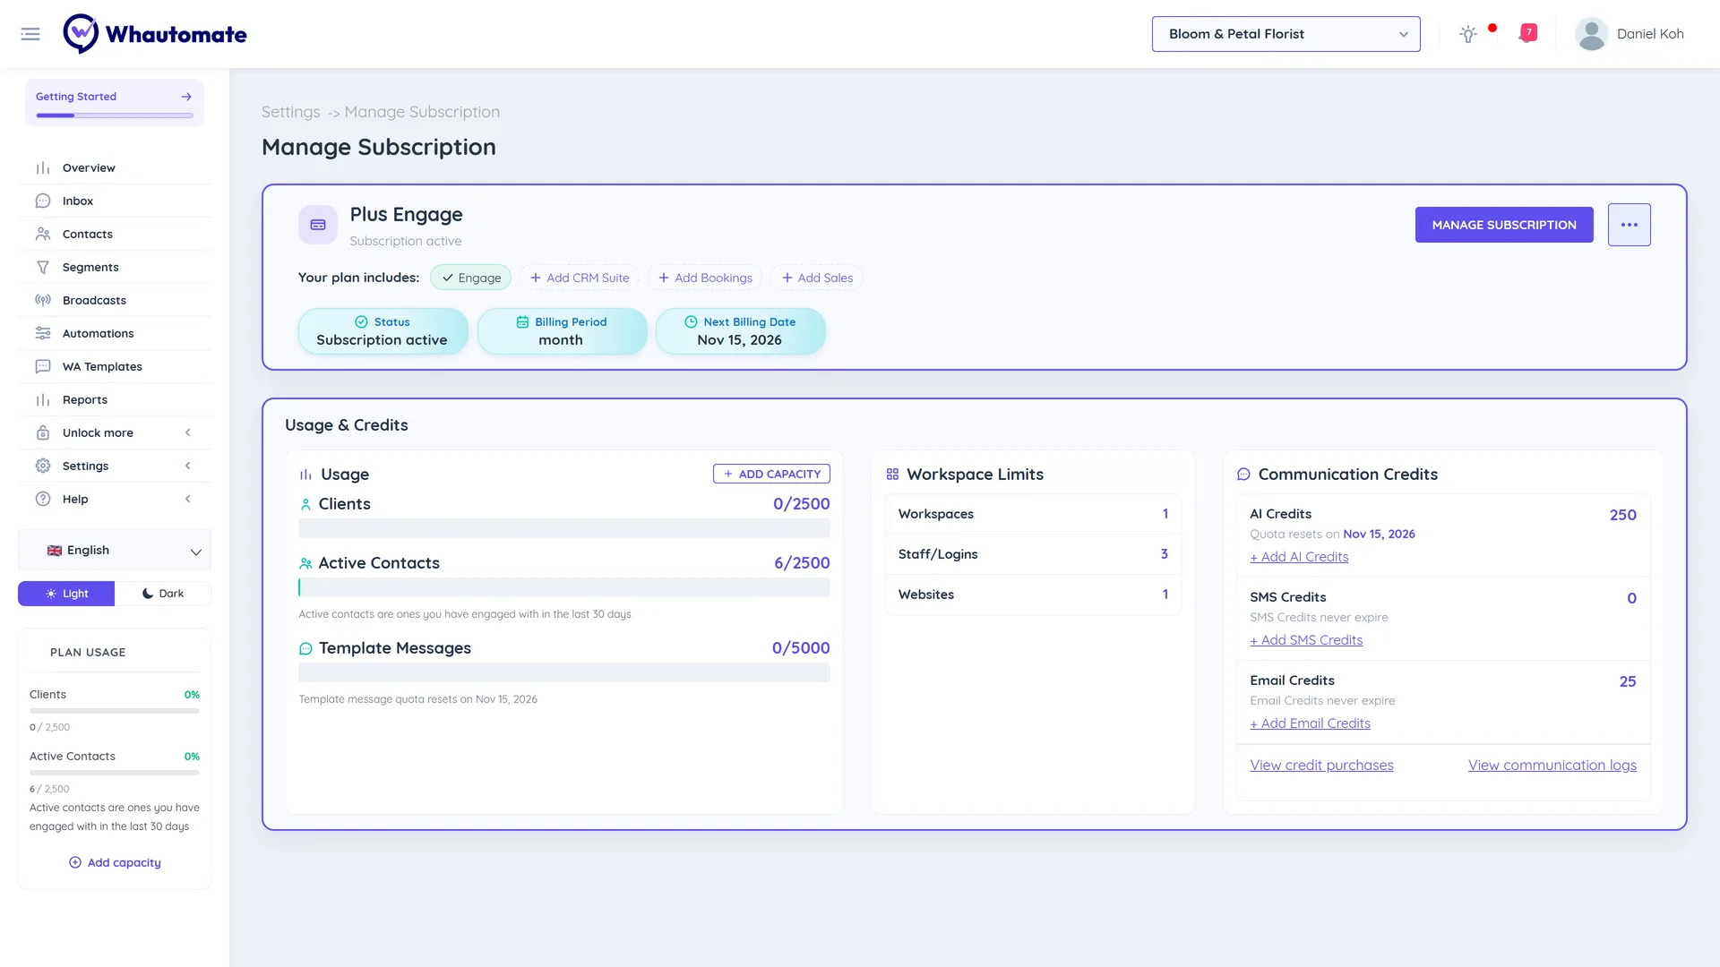
Task: Click the MANAGE SUBSCRIPTION button
Action: point(1504,225)
